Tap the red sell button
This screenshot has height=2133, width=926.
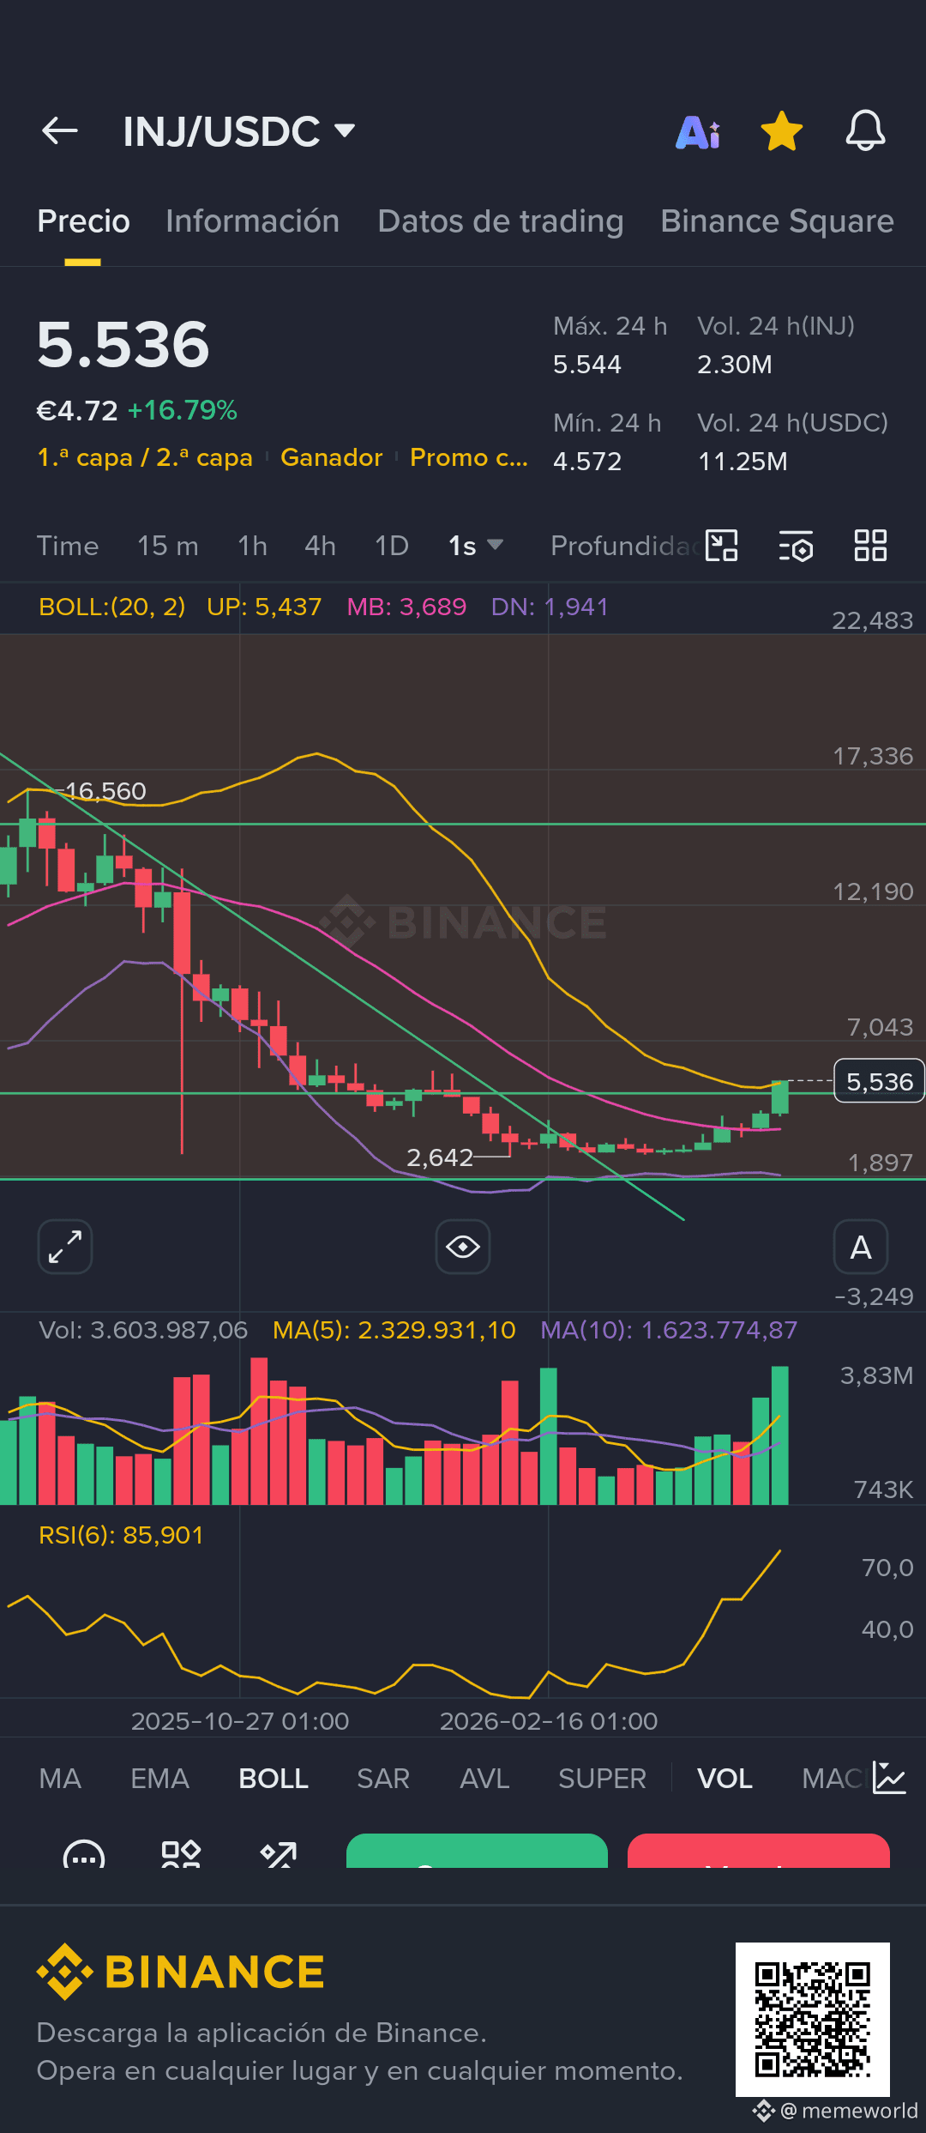tap(759, 1851)
